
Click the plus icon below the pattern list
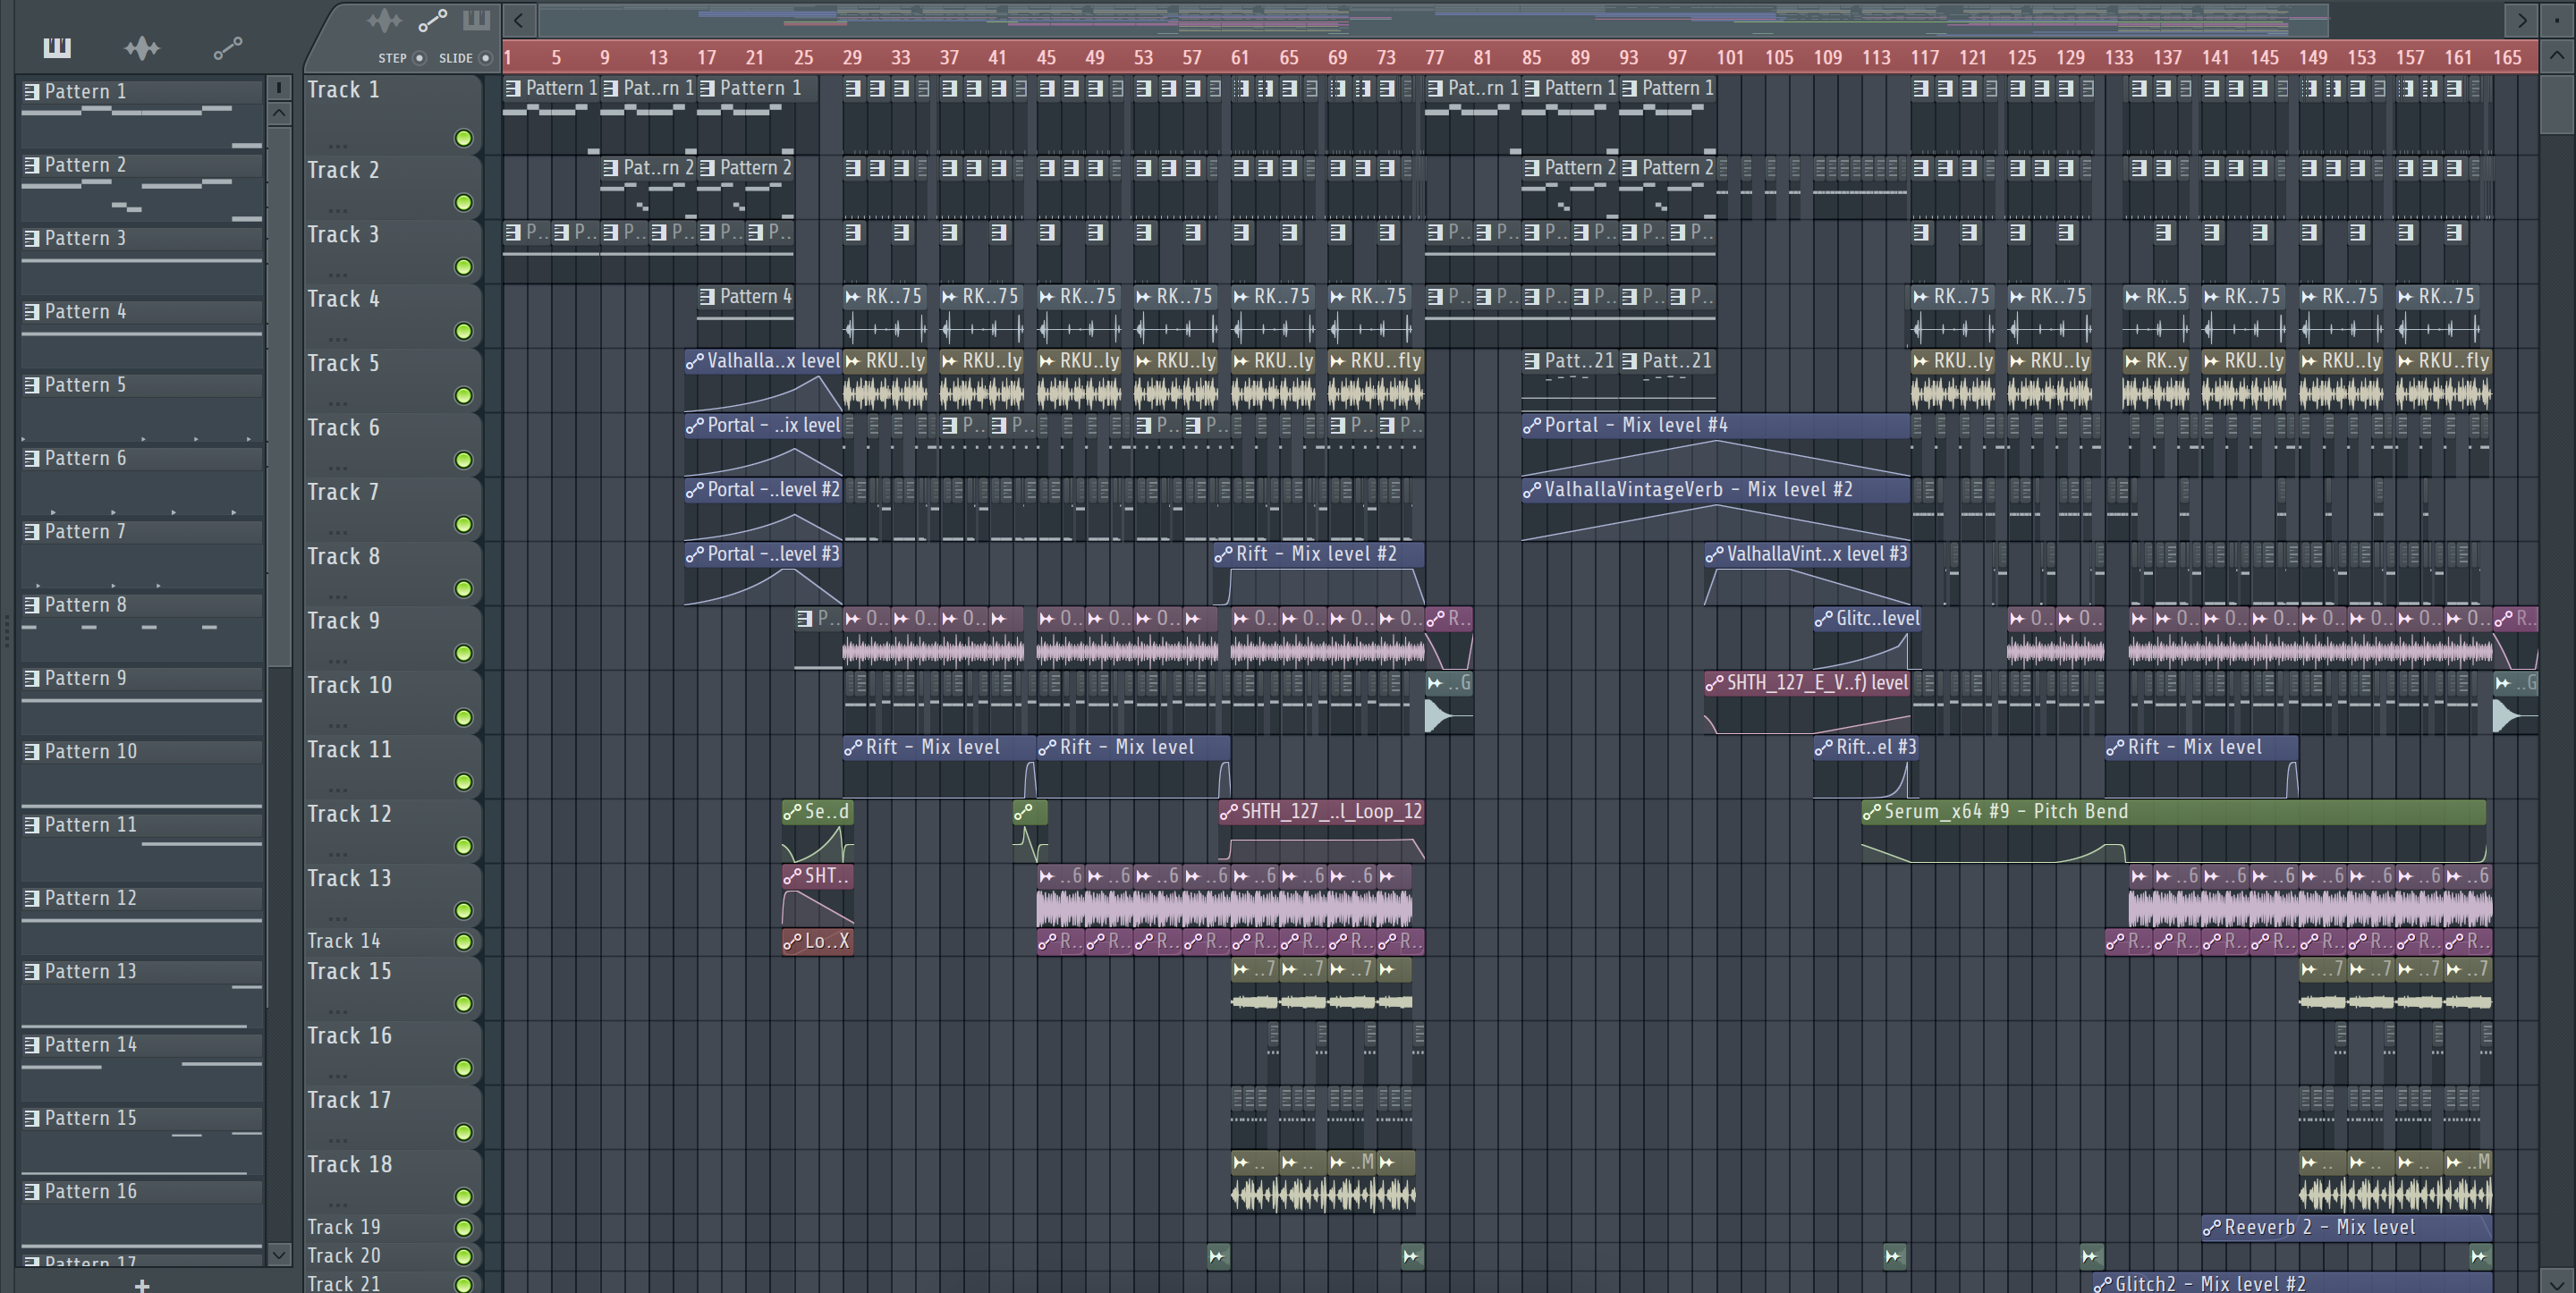pyautogui.click(x=142, y=1285)
